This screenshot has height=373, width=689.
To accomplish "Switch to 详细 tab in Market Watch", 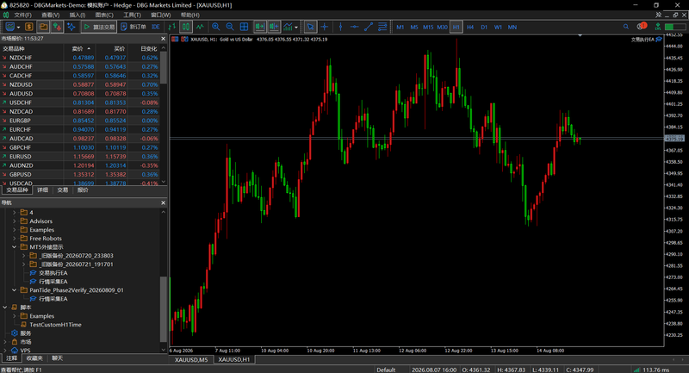I will click(x=42, y=190).
